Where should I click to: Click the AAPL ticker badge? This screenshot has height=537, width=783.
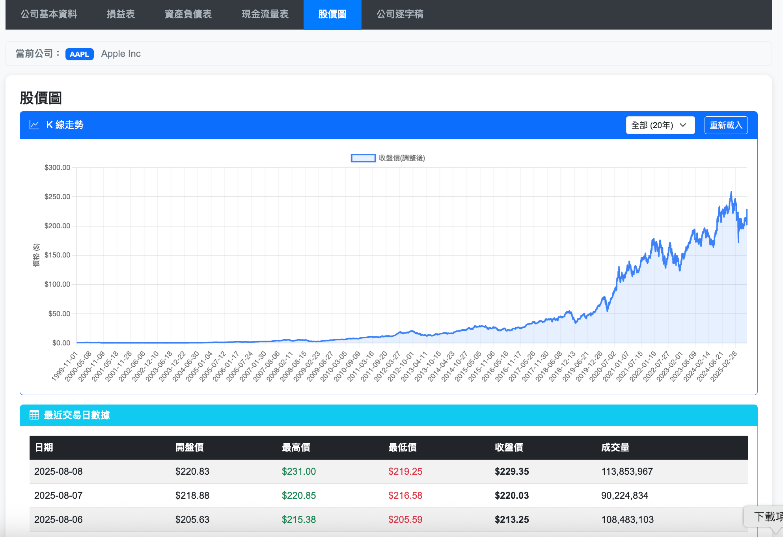click(79, 54)
